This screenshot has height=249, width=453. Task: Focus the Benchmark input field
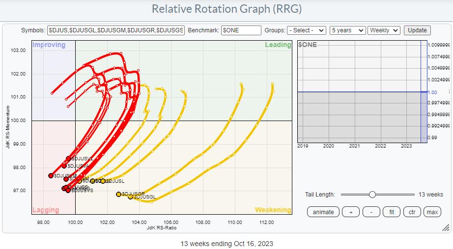241,30
